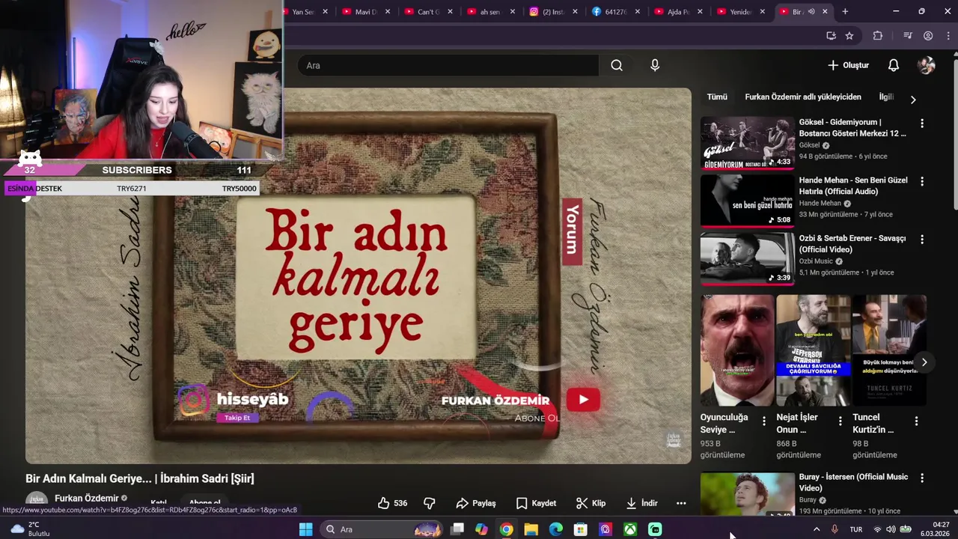Screen dimensions: 958x539
Task: Show more filter chips with right arrow
Action: (912, 99)
